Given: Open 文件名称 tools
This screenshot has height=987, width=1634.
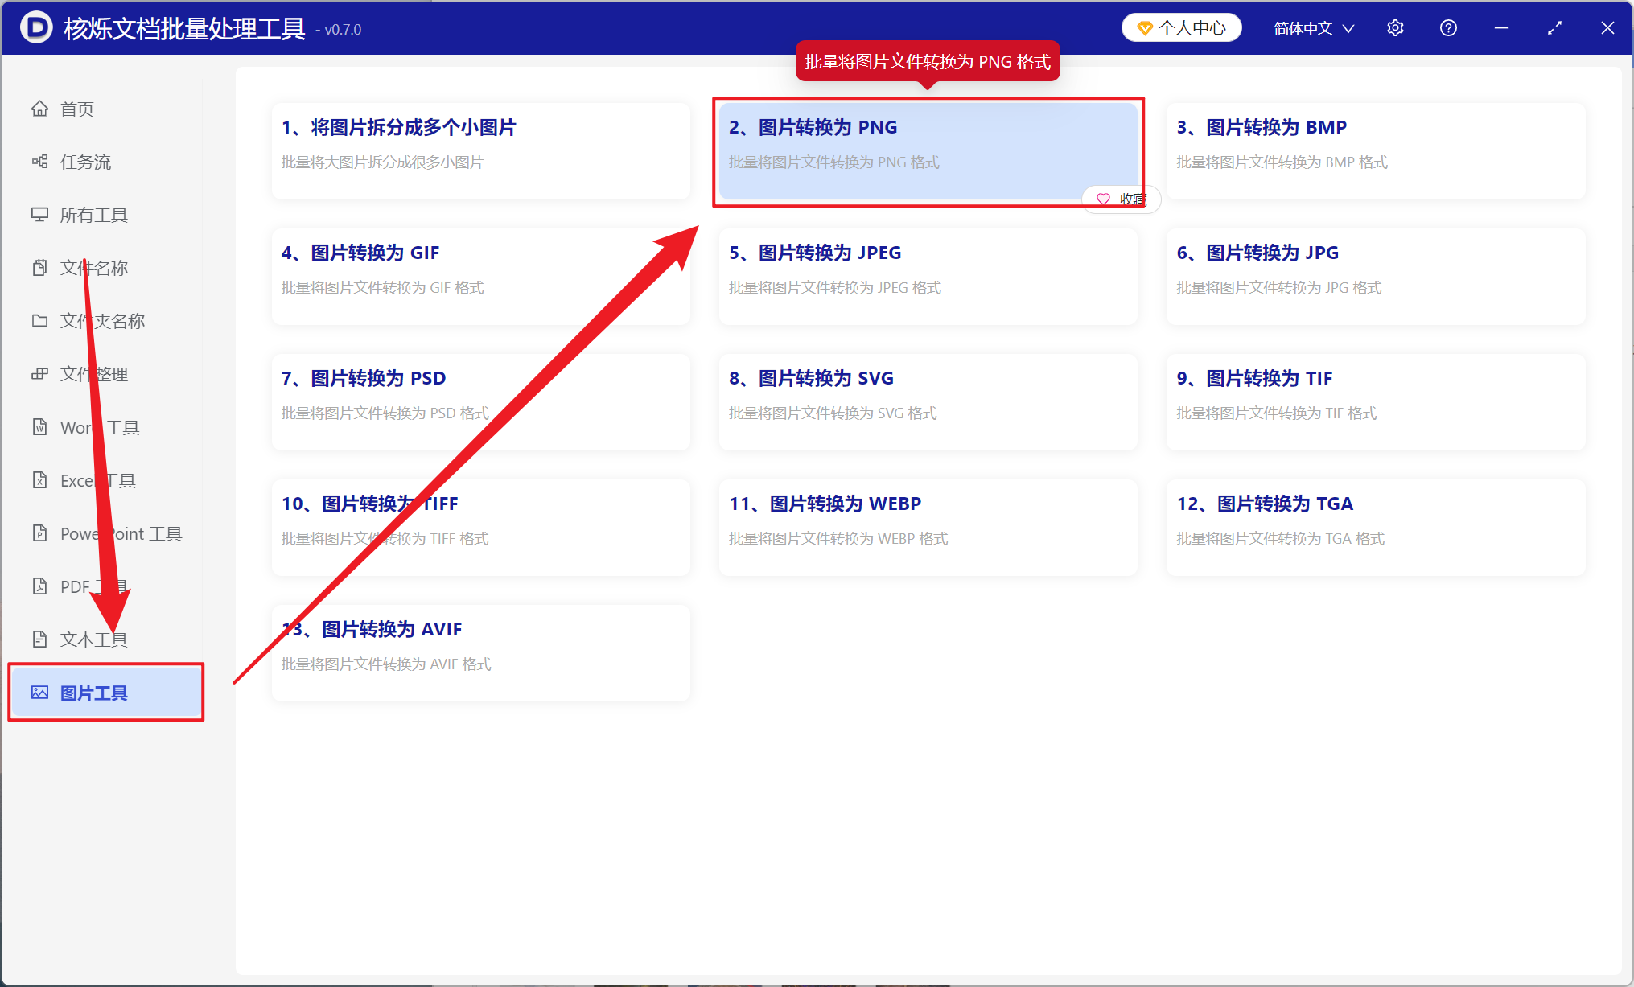Looking at the screenshot, I should click(x=105, y=268).
